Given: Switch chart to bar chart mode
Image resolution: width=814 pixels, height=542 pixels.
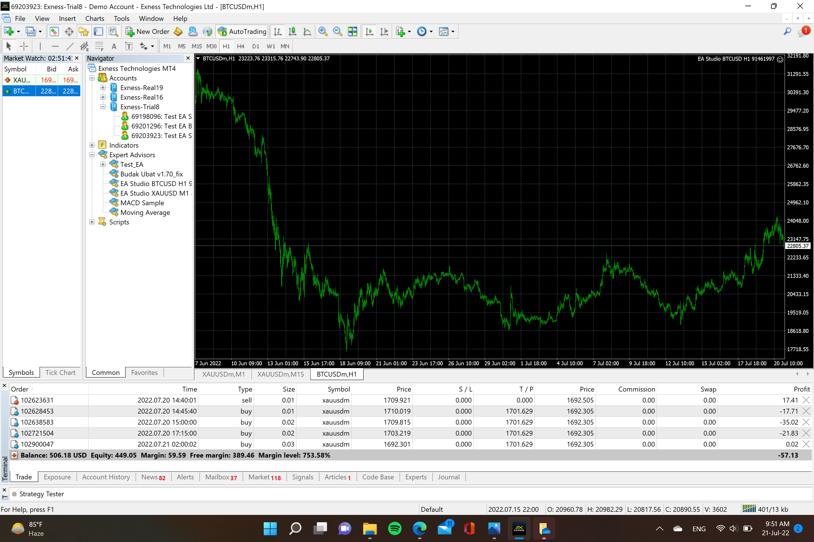Looking at the screenshot, I should pos(277,31).
